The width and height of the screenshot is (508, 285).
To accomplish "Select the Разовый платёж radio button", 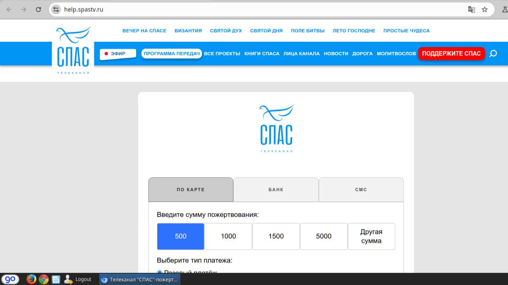I will tap(160, 272).
